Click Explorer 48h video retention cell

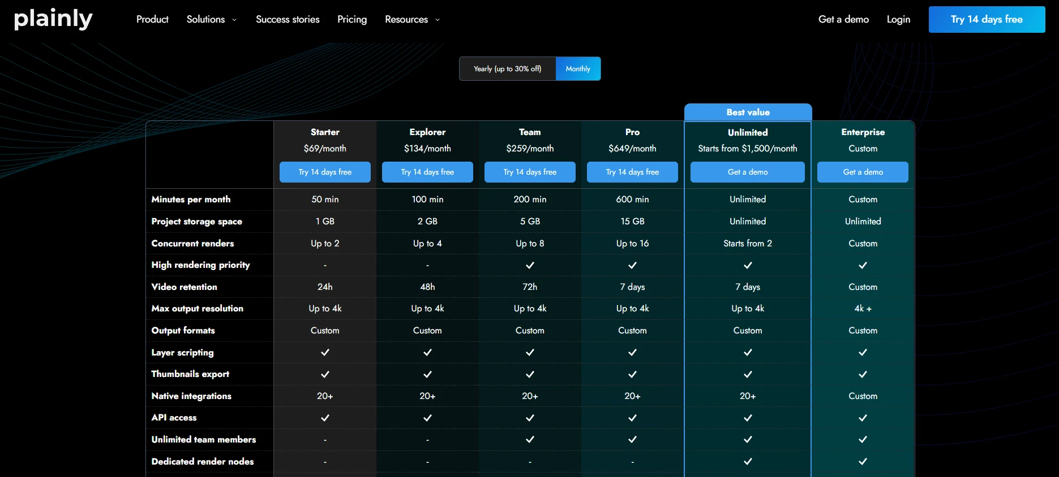coord(427,287)
